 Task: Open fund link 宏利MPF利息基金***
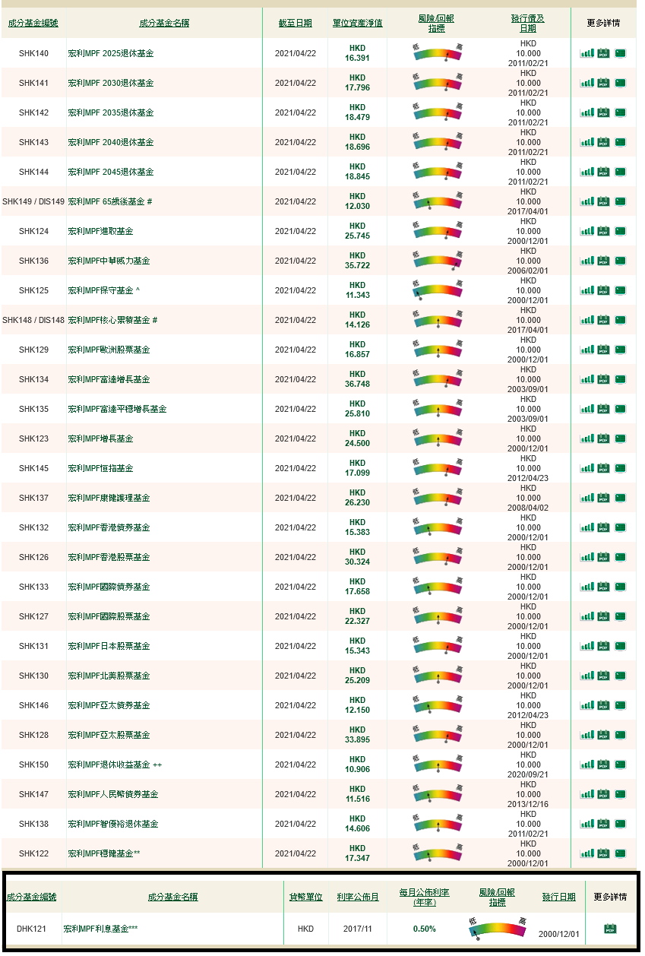pyautogui.click(x=100, y=929)
